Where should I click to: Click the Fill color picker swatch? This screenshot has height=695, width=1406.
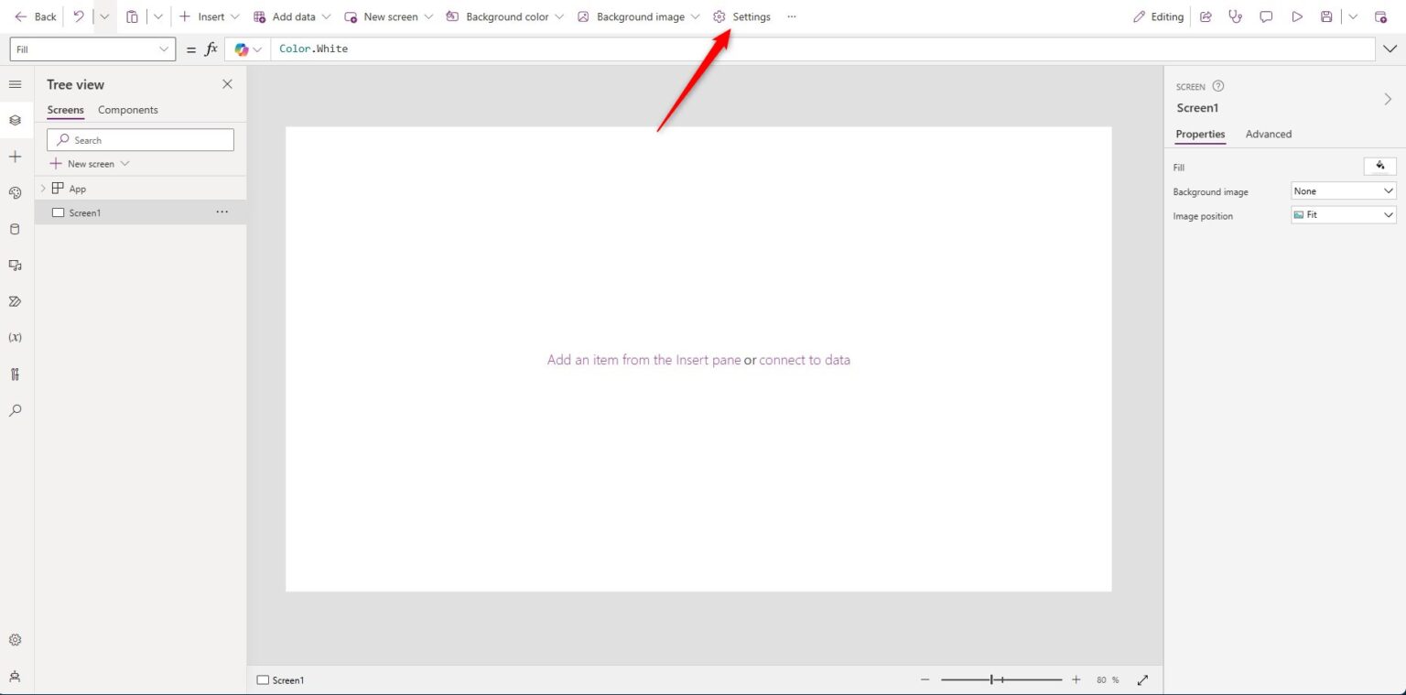pos(1379,166)
